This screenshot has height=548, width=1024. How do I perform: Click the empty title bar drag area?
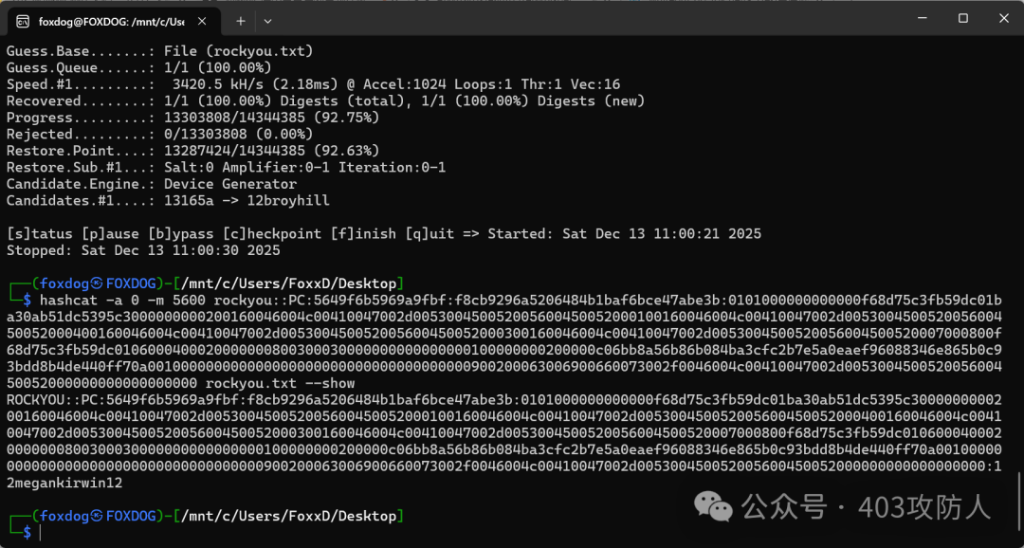[569, 19]
